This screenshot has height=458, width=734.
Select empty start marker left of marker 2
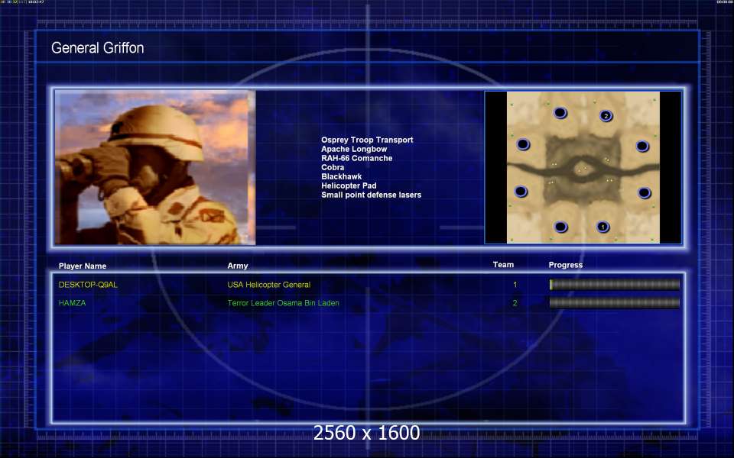point(560,113)
